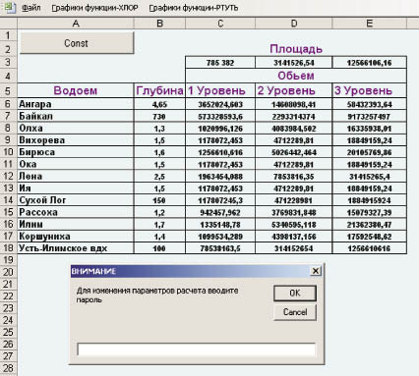Open the Файл menu
Image resolution: width=419 pixels, height=376 pixels.
31,8
